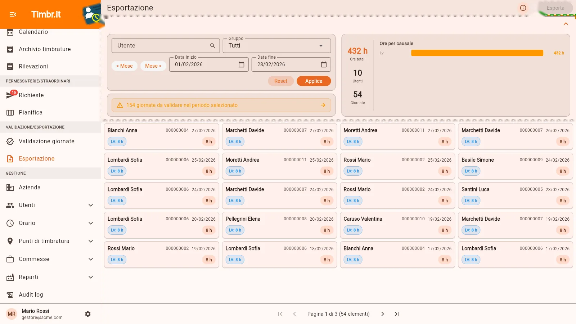Click the Rilevazioni clipboard icon
Viewport: 576px width, 324px height.
[x=10, y=67]
